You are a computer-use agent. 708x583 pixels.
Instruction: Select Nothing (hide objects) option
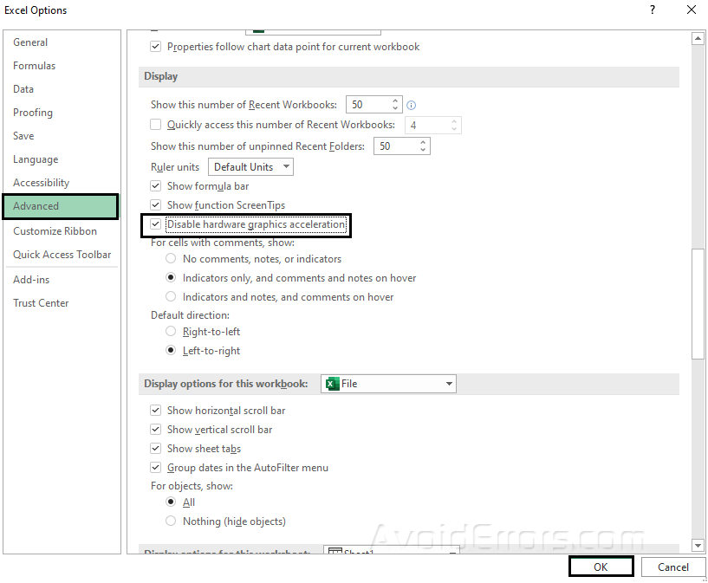click(171, 521)
